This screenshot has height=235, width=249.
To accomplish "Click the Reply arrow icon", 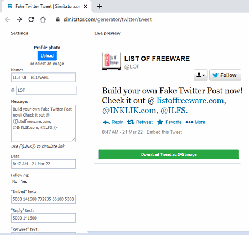I will [106, 122].
